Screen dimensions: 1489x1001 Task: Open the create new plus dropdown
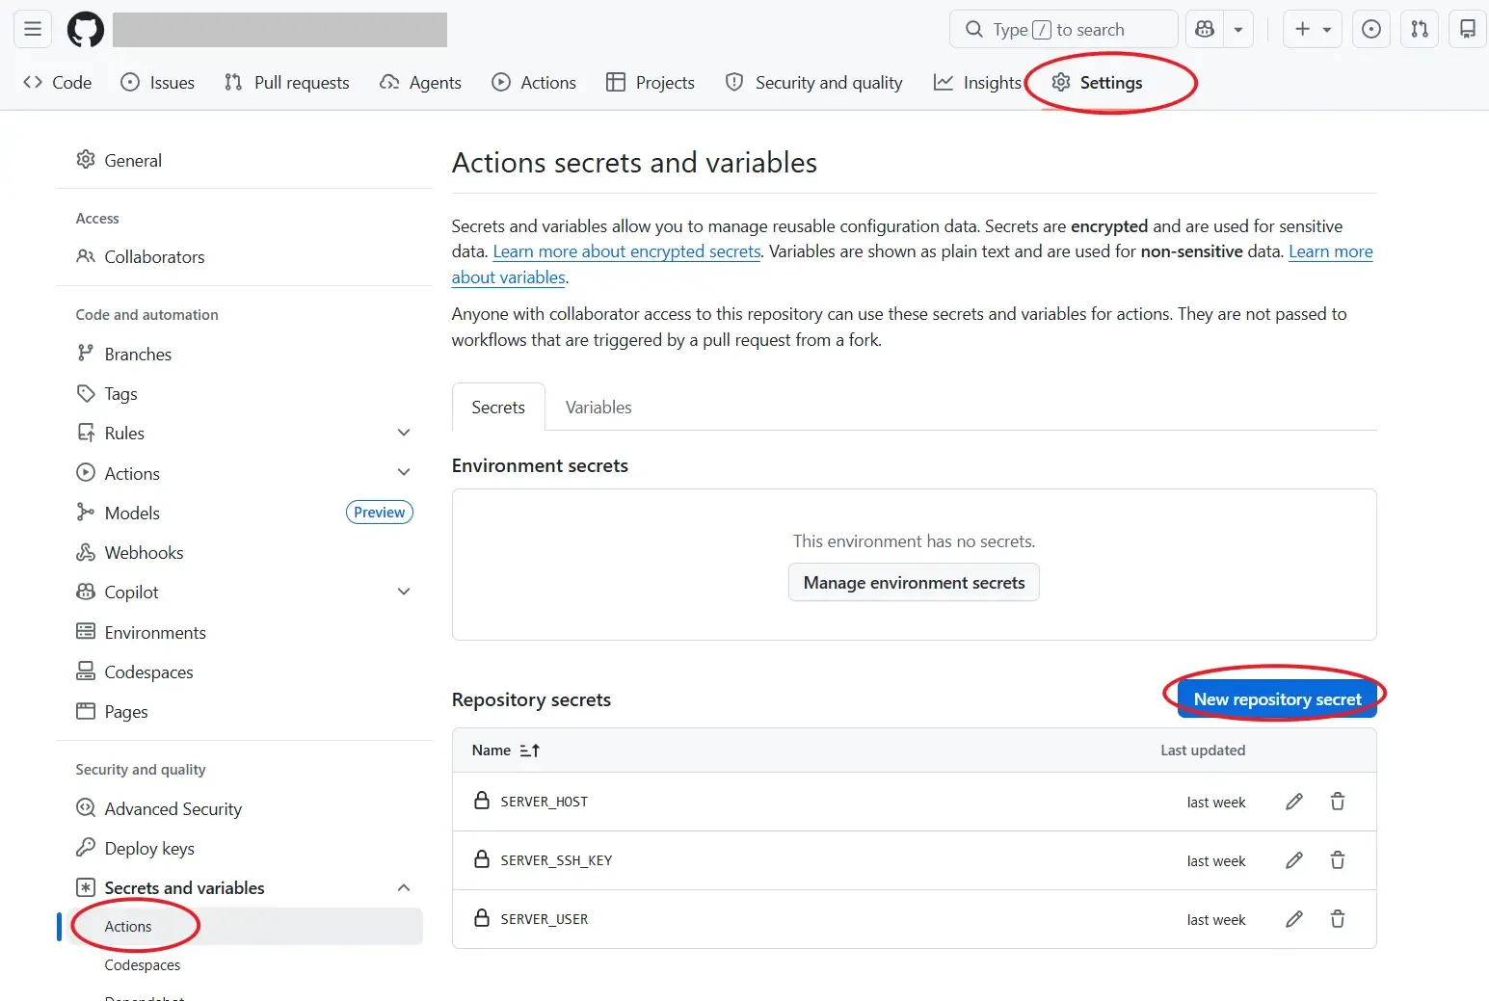click(1313, 30)
